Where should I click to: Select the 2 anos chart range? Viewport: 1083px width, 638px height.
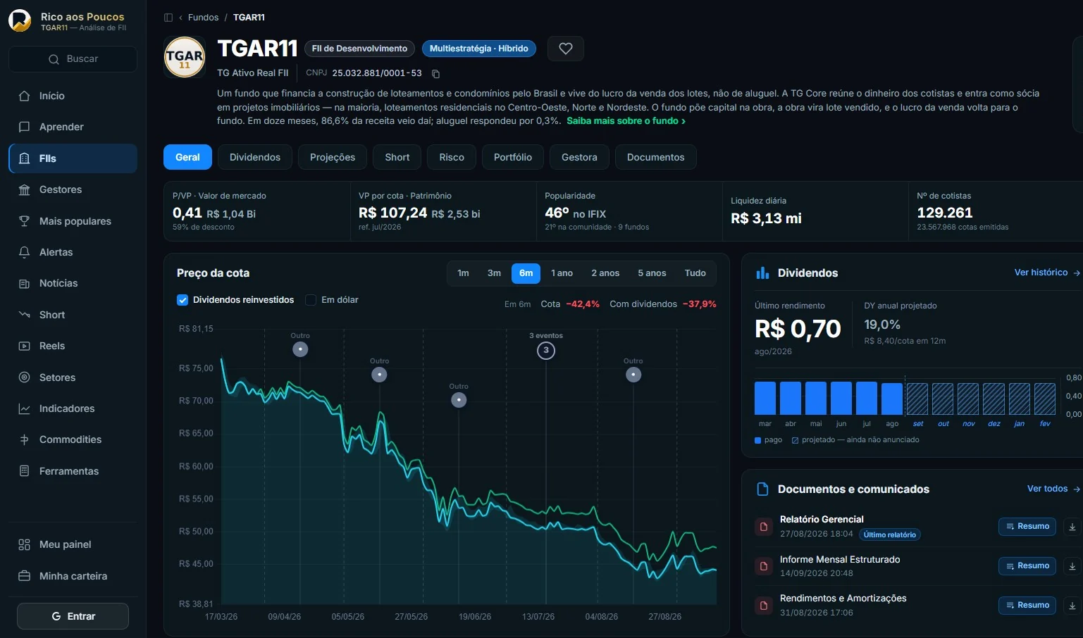(x=605, y=273)
